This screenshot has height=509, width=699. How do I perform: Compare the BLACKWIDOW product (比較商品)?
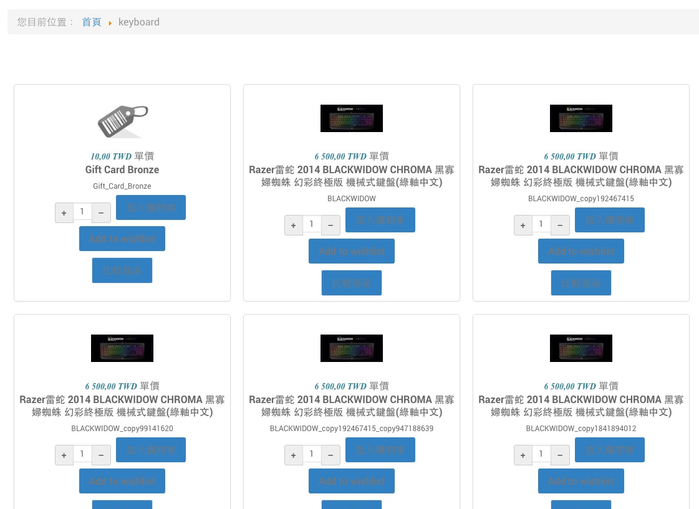point(351,283)
